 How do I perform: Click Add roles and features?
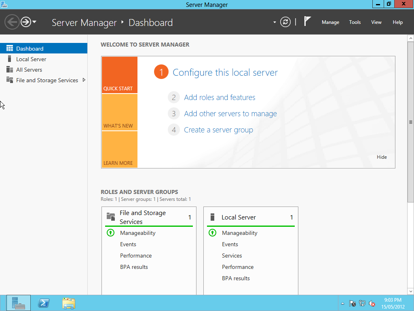220,97
